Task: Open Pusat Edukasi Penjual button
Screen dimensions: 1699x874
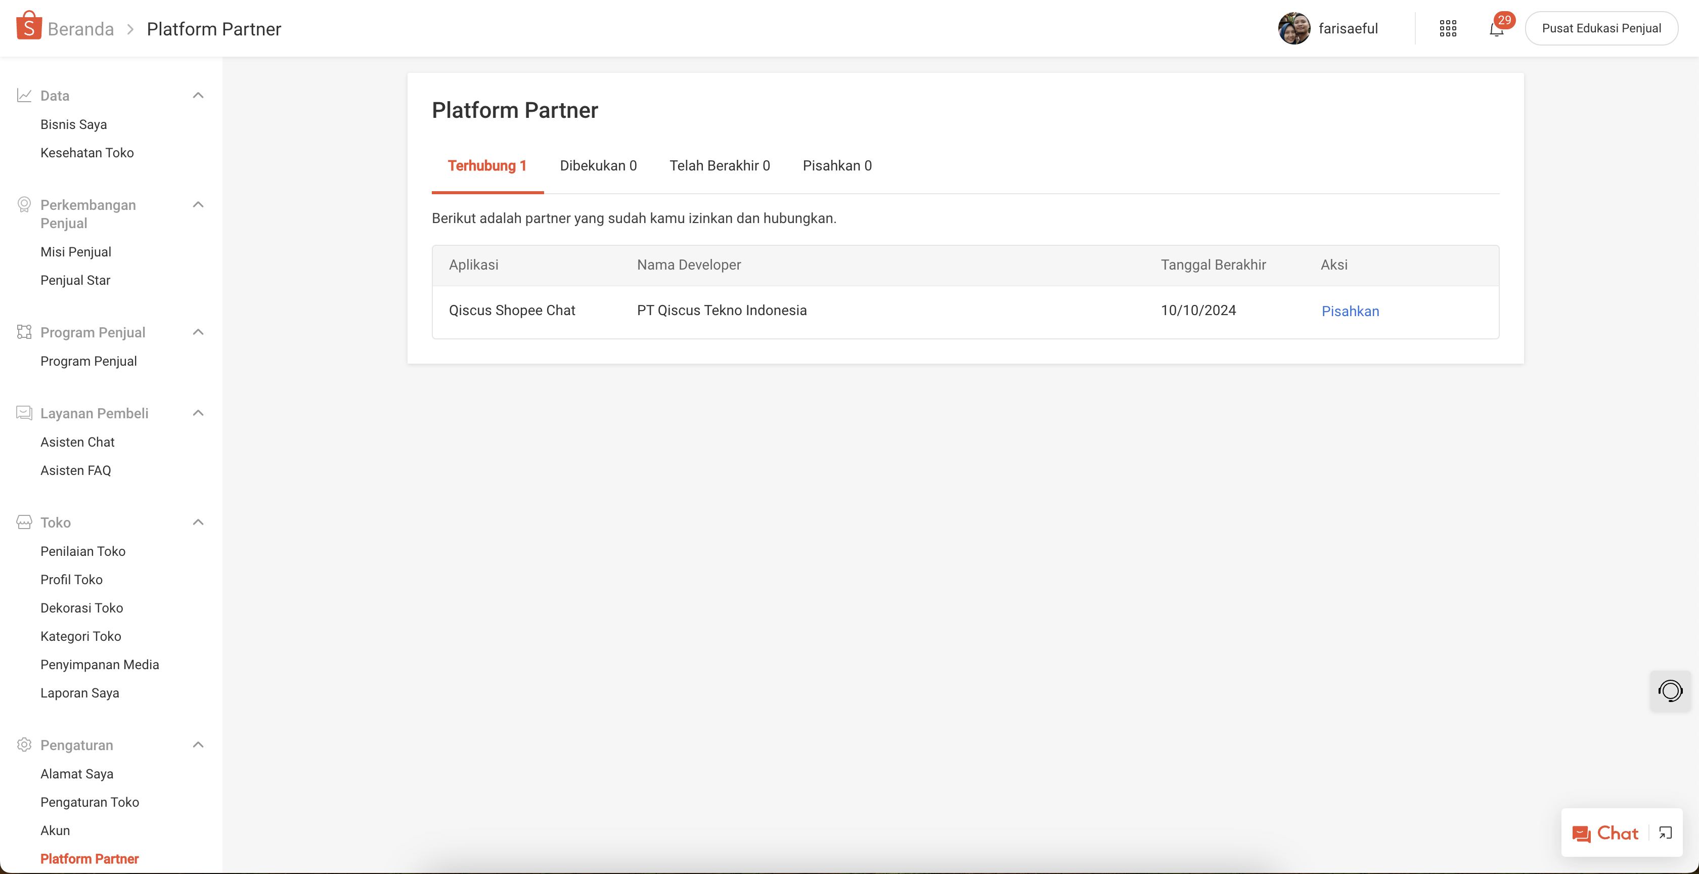Action: point(1601,28)
